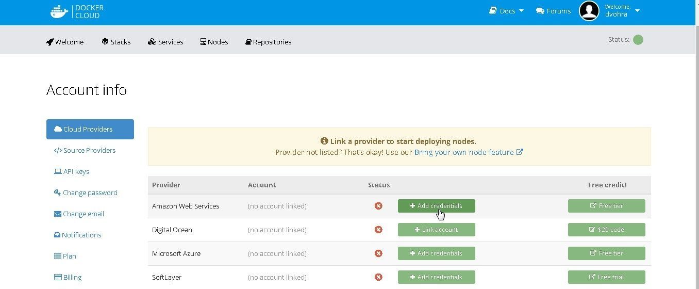Click the Account column header
The width and height of the screenshot is (699, 289).
(262, 185)
